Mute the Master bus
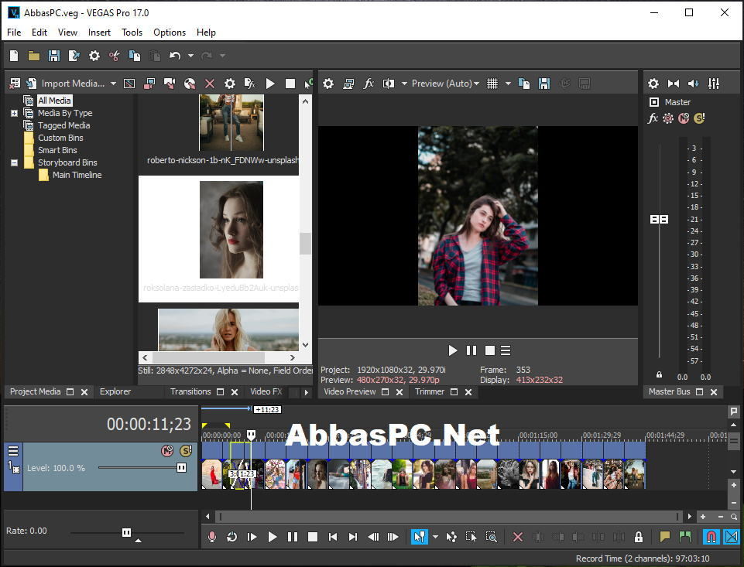Screen dimensions: 744x567 coord(684,118)
